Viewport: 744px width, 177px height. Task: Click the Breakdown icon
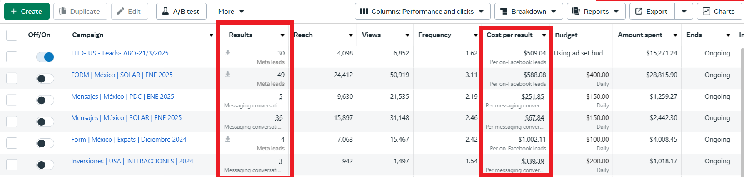coord(504,11)
